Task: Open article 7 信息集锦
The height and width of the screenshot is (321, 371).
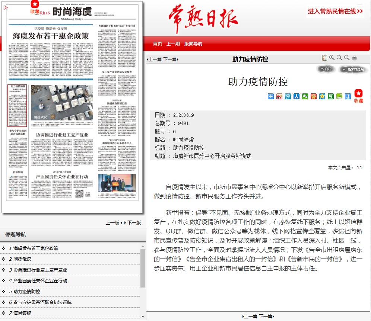Action: click(22, 313)
